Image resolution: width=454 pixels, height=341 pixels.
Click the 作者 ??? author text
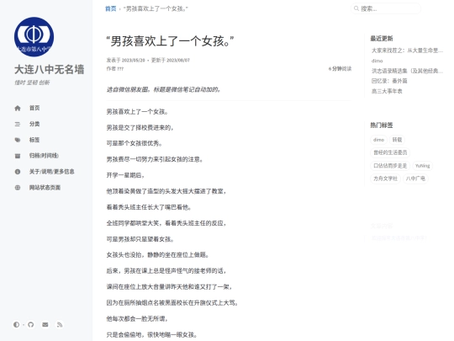(x=115, y=69)
